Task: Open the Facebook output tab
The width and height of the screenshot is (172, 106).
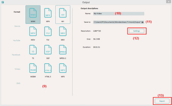Action: click(x=16, y=55)
